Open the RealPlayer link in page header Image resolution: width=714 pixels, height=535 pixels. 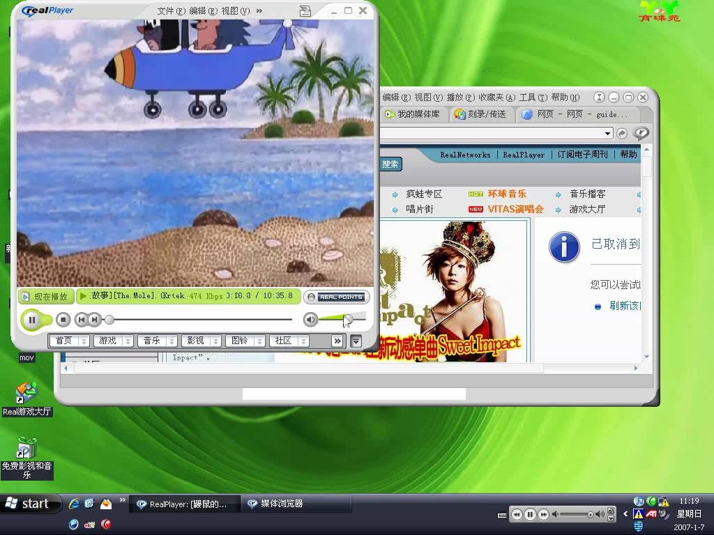[524, 155]
